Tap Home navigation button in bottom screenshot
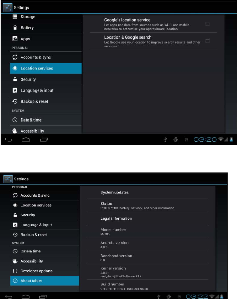 (x=26, y=296)
